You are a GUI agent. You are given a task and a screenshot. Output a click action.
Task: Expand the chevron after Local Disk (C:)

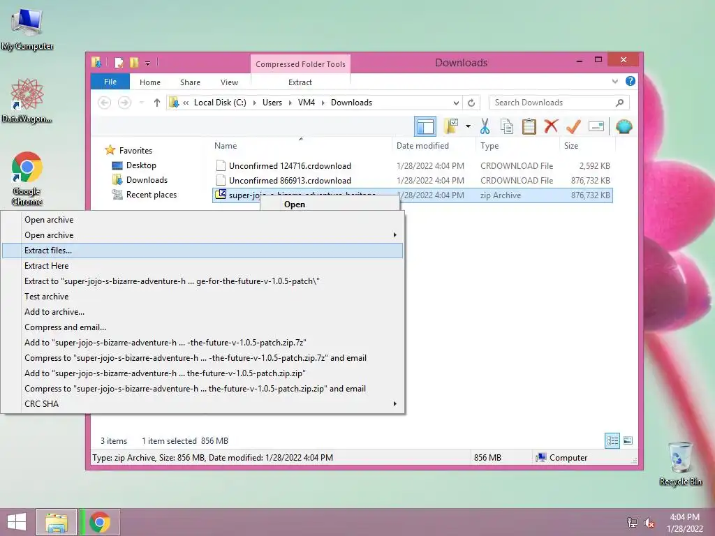pyautogui.click(x=254, y=103)
